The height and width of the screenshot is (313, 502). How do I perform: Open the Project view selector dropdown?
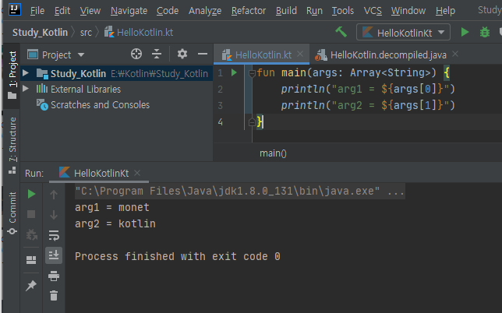(x=56, y=55)
